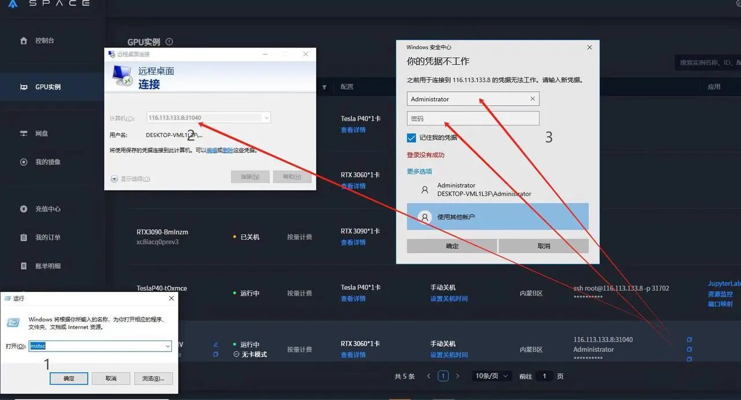The image size is (741, 400).
Task: Open the 我的镜像 icon in sidebar
Action: pyautogui.click(x=24, y=162)
